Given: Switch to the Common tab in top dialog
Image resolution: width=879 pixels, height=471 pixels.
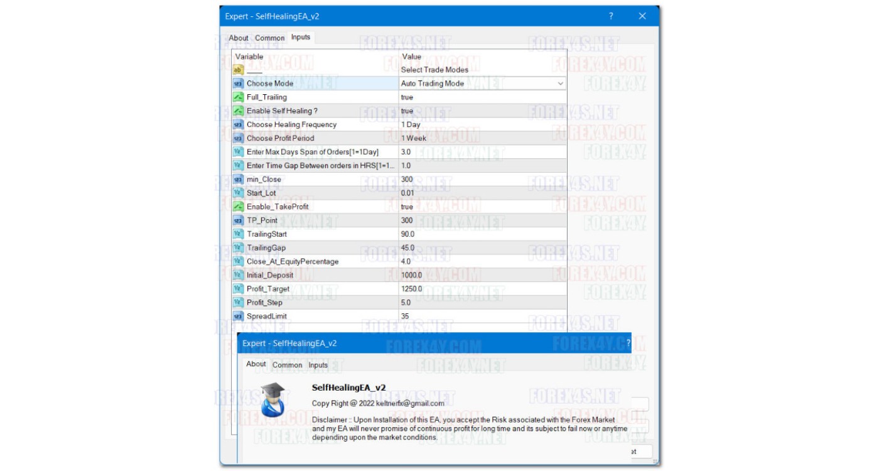Looking at the screenshot, I should tap(269, 38).
